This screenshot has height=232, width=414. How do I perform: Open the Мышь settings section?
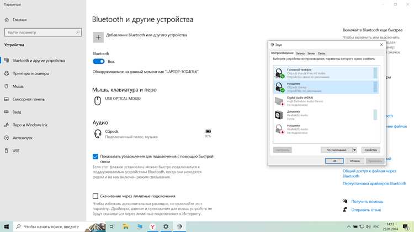[x=18, y=87]
